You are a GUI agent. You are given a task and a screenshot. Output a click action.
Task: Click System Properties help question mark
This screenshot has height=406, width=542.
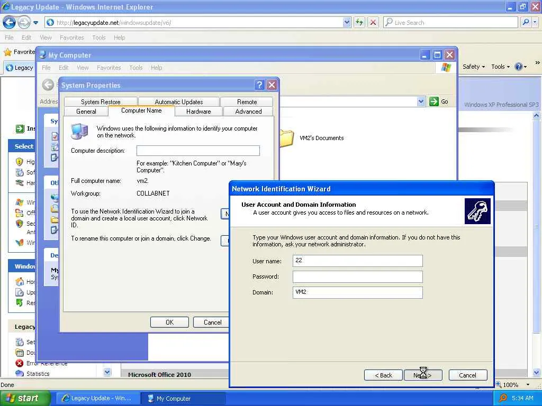pos(259,85)
